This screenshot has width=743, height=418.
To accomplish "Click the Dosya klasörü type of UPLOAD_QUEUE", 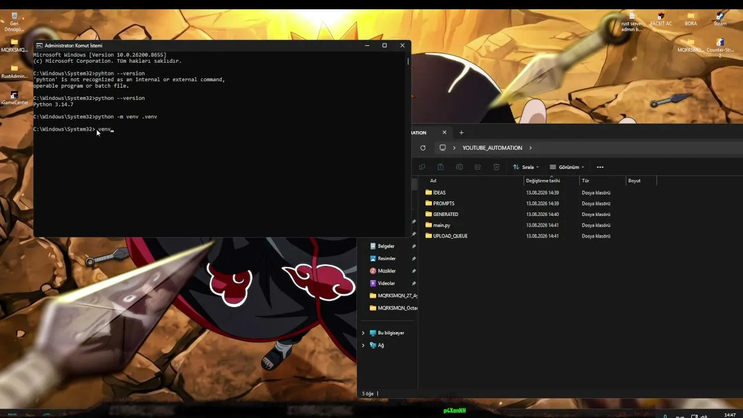I will click(x=596, y=236).
